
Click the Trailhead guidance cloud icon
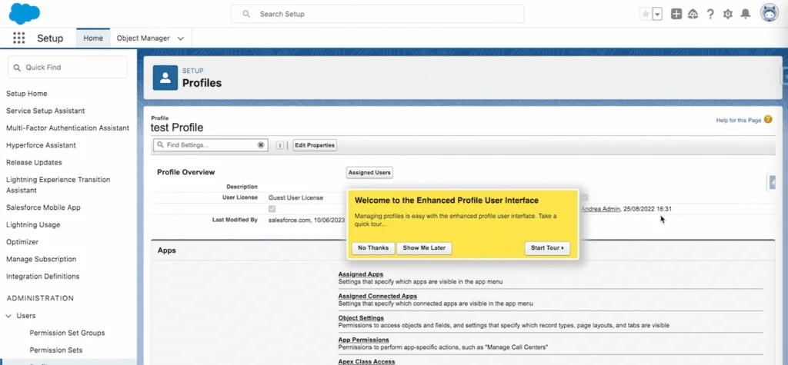(x=693, y=14)
